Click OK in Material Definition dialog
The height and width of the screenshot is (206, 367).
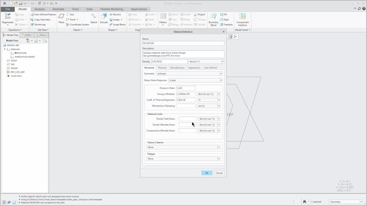click(x=206, y=173)
